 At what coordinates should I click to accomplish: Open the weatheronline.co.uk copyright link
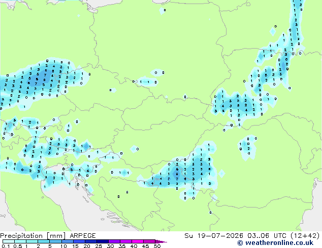[275, 243]
